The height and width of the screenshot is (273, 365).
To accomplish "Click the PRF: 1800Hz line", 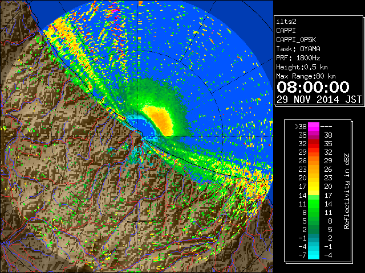I will click(298, 58).
